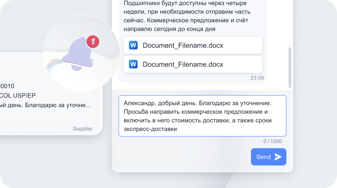The image size is (337, 188).
Task: Click the Supplier label on the card
Action: 82,128
